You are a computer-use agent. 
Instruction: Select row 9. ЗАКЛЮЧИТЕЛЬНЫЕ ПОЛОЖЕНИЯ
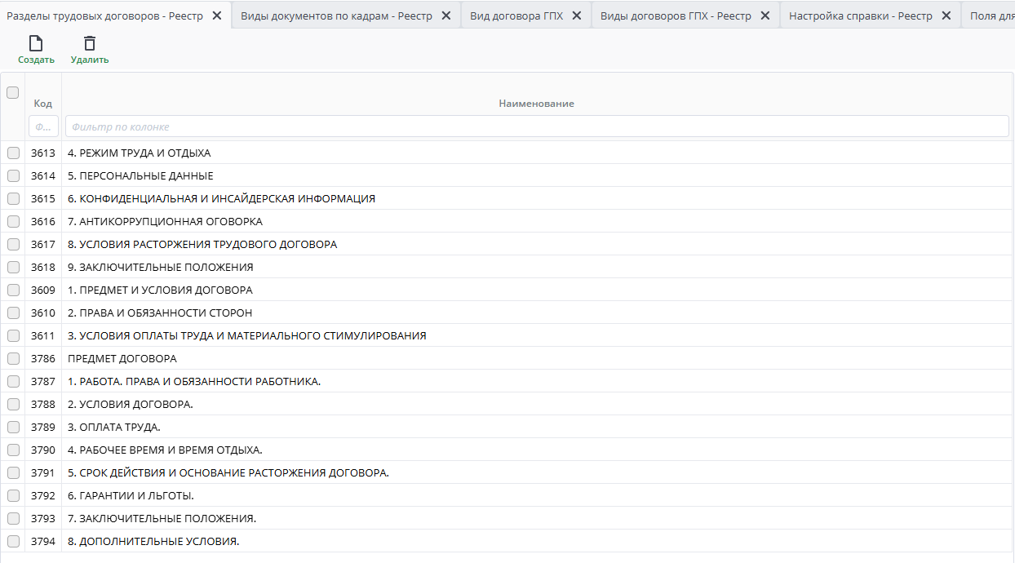click(507, 267)
